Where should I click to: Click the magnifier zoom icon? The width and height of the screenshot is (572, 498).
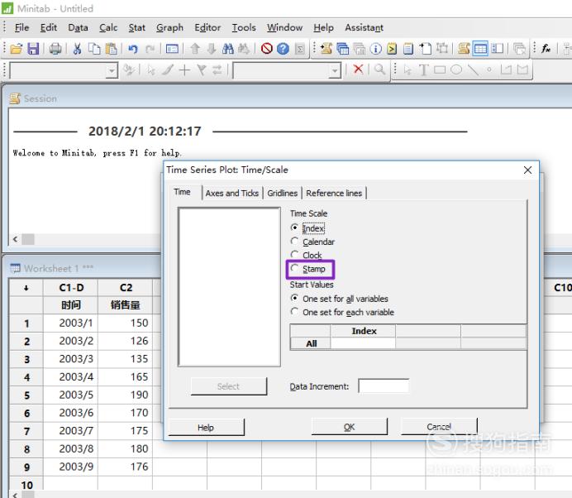pyautogui.click(x=379, y=69)
